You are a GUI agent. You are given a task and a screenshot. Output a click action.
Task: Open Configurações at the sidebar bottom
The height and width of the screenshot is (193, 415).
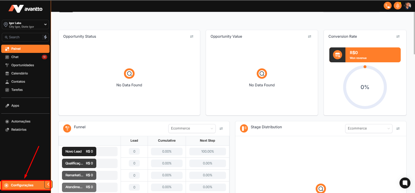tap(22, 185)
